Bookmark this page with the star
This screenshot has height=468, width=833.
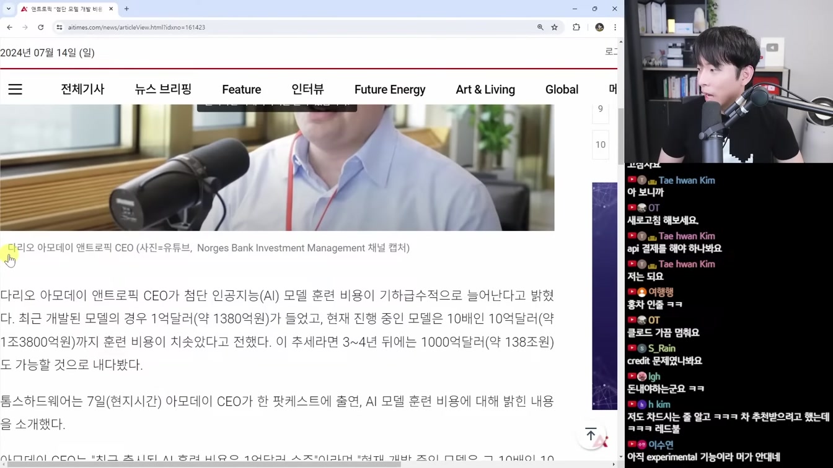click(555, 27)
